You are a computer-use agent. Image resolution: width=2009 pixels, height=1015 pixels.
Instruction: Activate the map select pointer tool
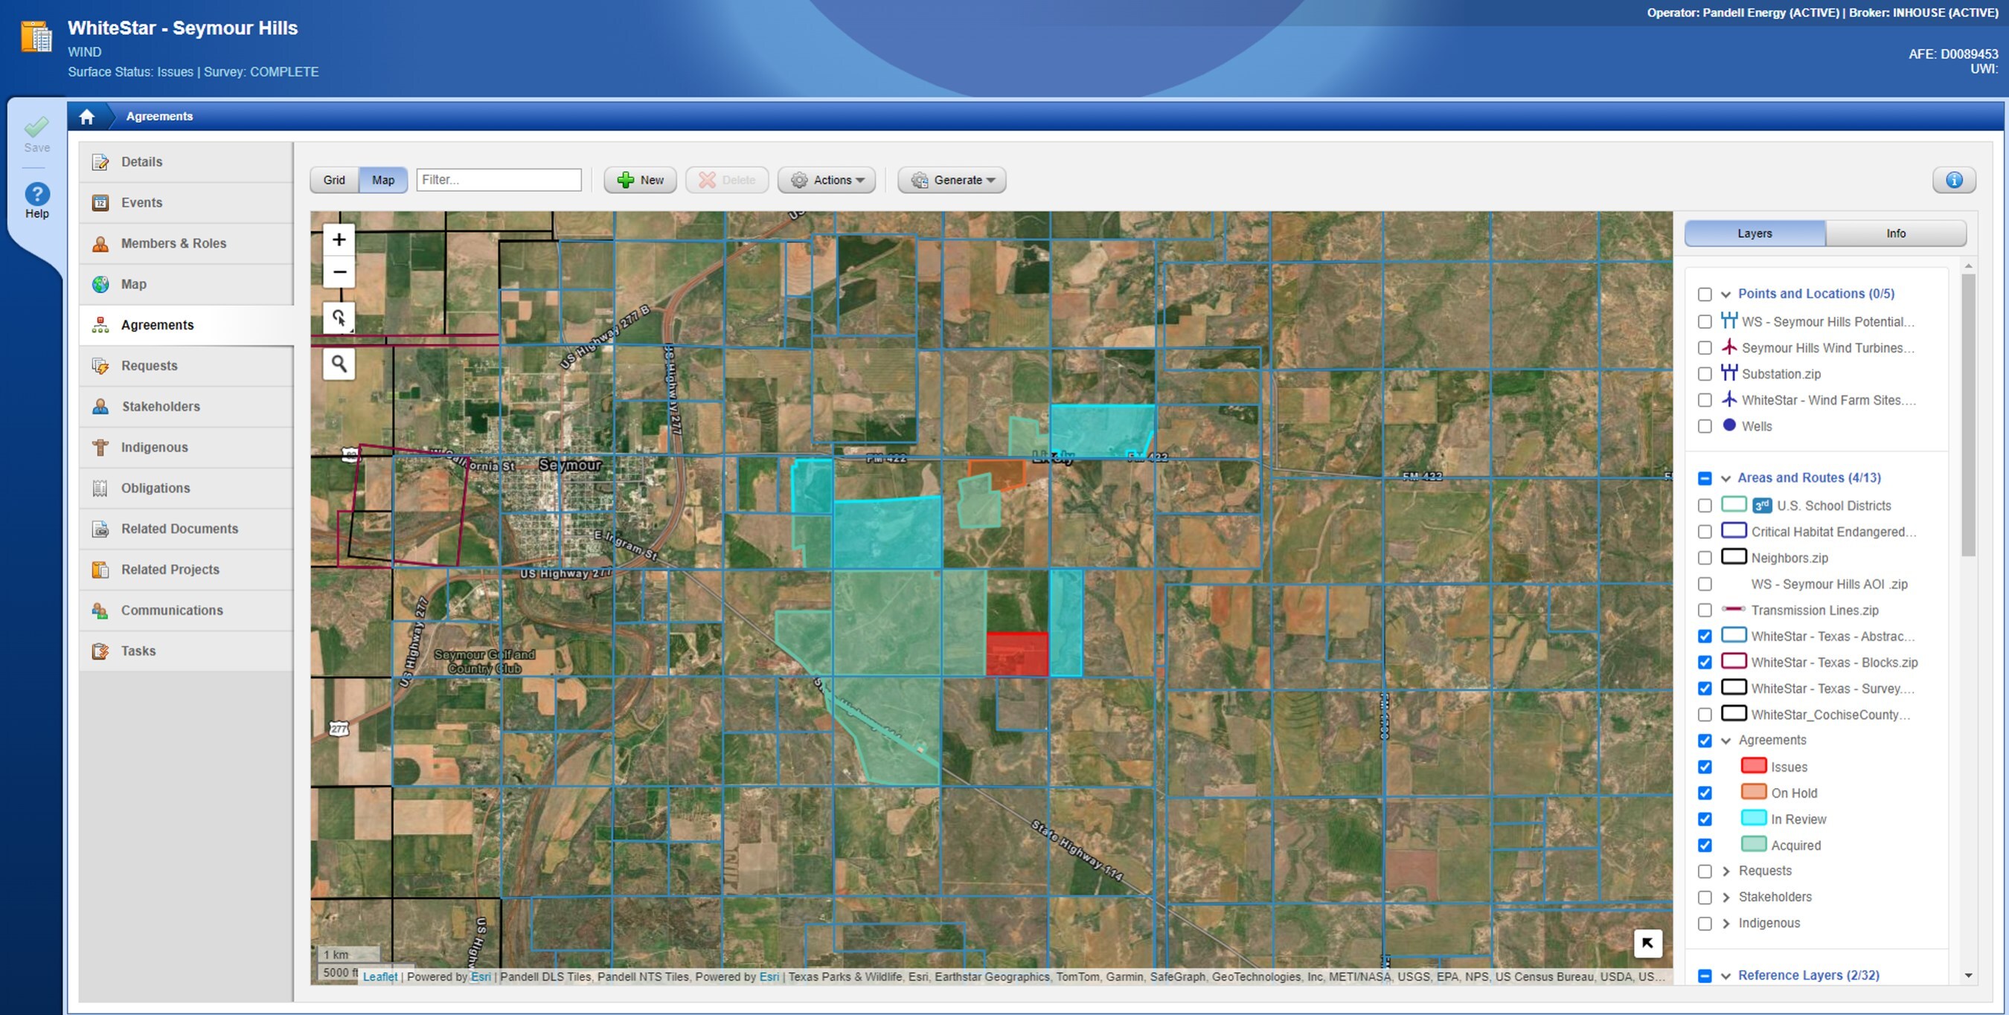pyautogui.click(x=339, y=318)
